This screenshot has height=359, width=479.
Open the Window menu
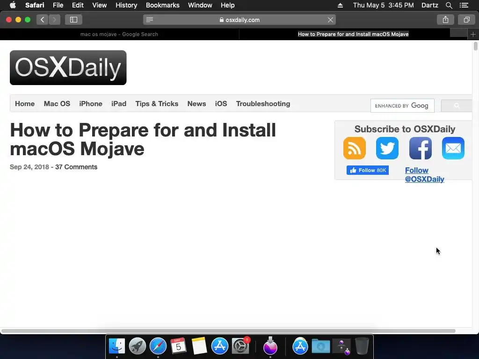[x=200, y=5]
